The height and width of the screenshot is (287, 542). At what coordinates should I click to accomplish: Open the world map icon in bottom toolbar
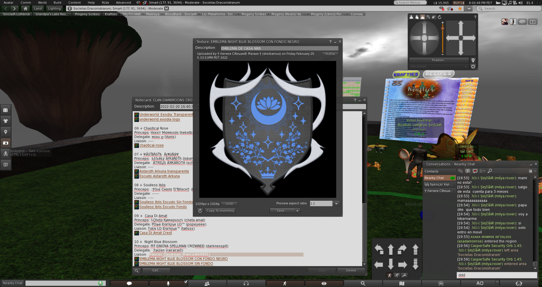click(402, 283)
